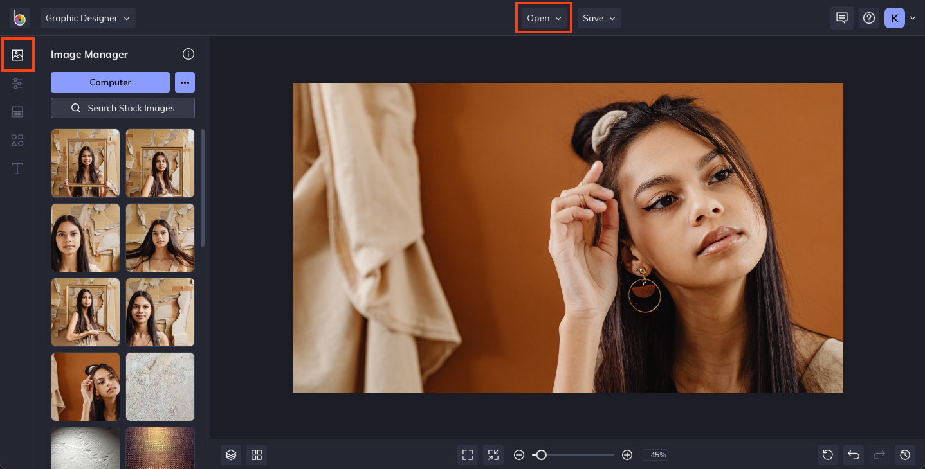925x469 pixels.
Task: Open the feedback chat icon top right
Action: (x=841, y=18)
